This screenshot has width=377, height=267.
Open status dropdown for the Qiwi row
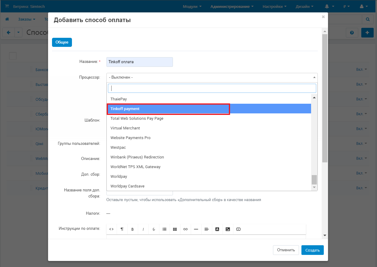point(362,144)
